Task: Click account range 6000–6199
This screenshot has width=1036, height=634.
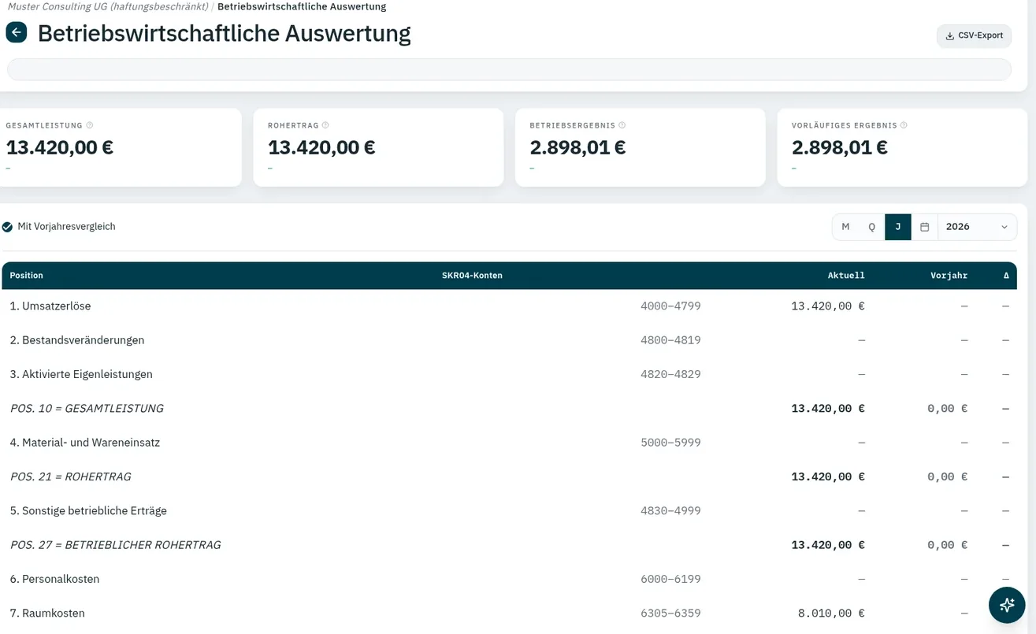Action: tap(670, 579)
